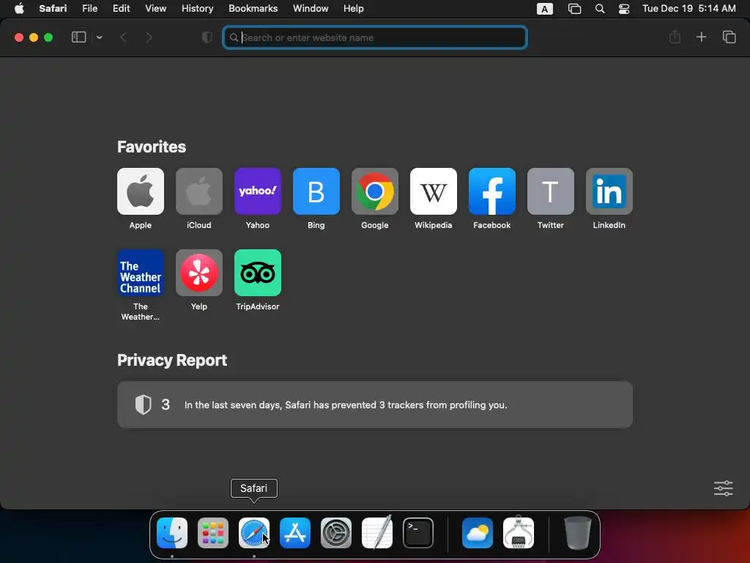Screen dimensions: 750x563
Task: Open the Yelp favorite
Action: click(x=199, y=273)
